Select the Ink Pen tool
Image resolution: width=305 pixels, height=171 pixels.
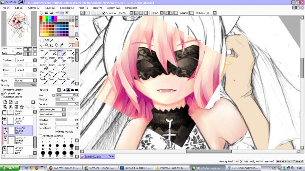pyautogui.click(x=62, y=67)
